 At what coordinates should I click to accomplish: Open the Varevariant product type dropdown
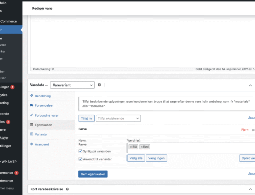[72, 85]
